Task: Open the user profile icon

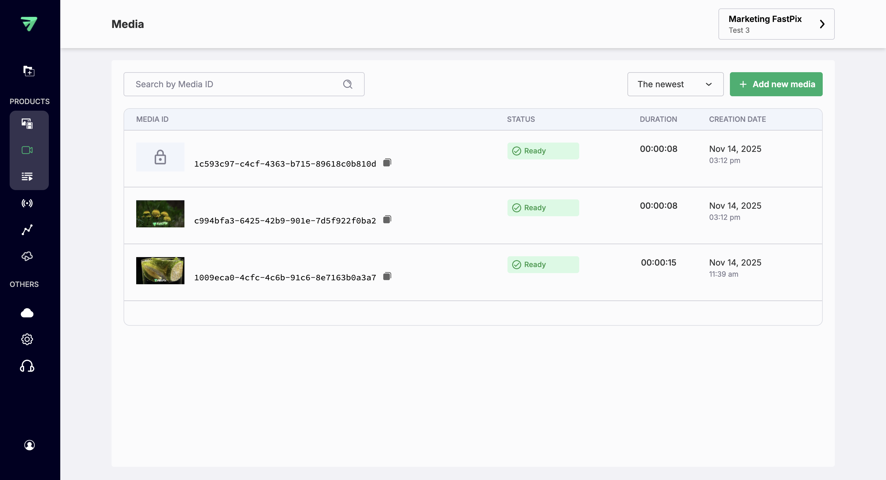Action: coord(29,445)
